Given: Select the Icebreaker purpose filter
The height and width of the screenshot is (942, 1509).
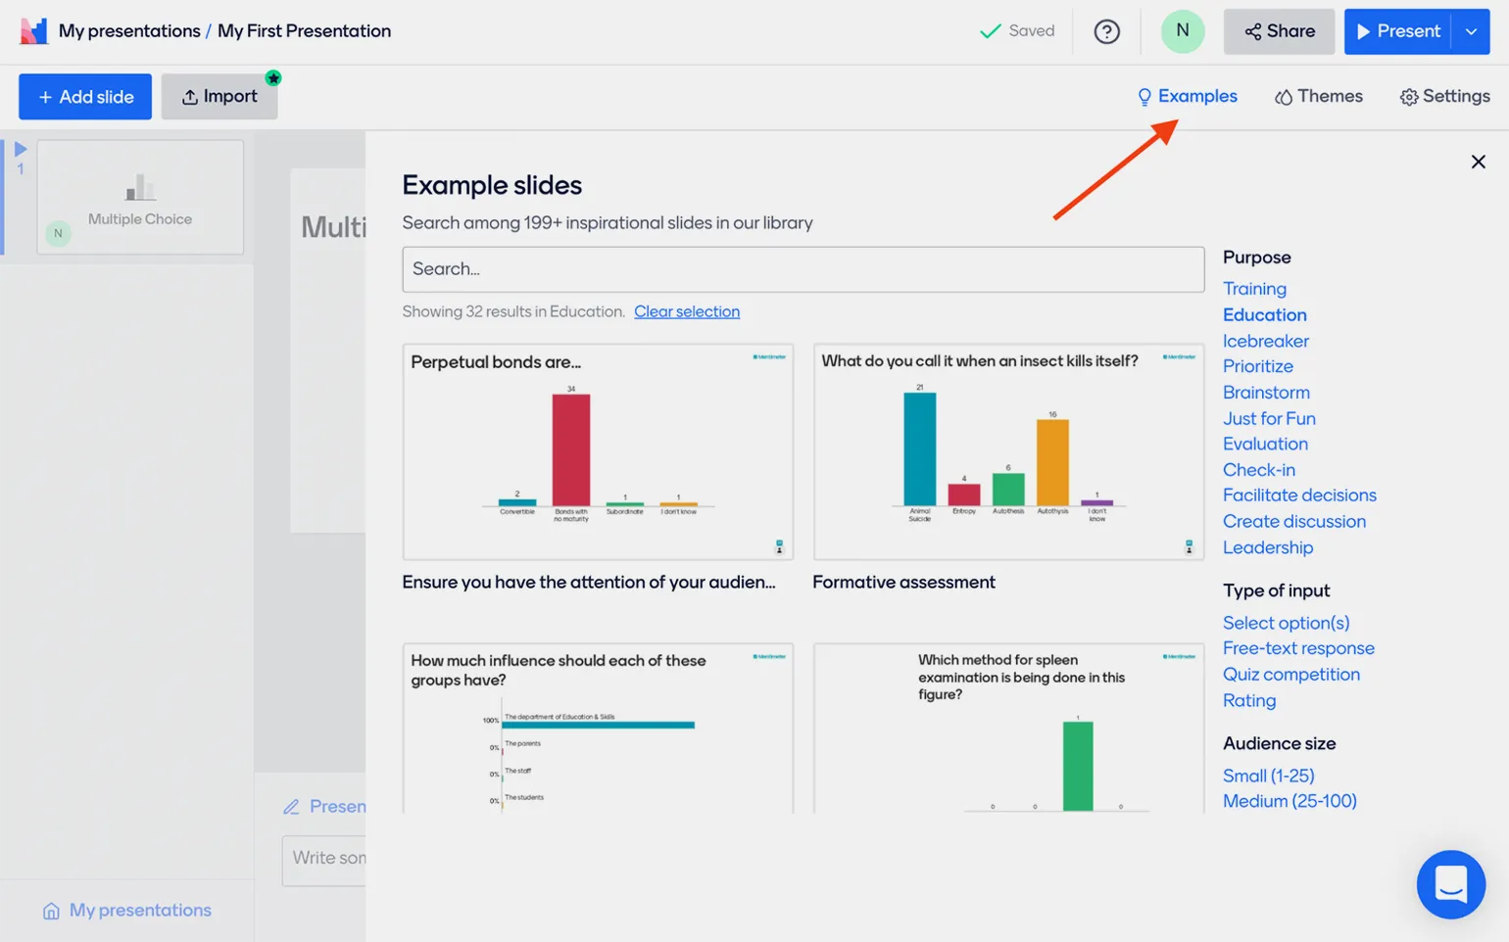Looking at the screenshot, I should (1265, 341).
